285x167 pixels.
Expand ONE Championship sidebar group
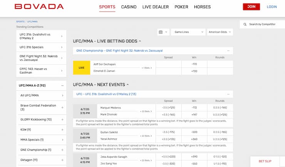[x=62, y=150]
